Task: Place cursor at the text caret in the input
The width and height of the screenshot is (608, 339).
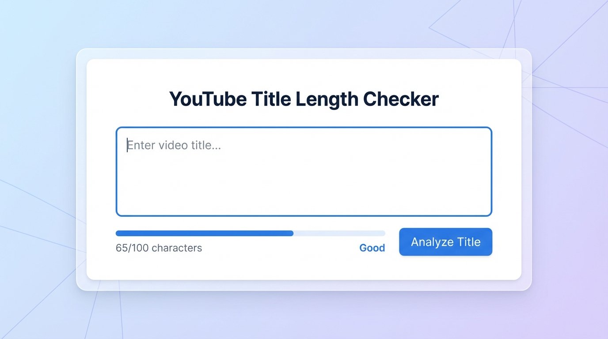Action: [x=127, y=145]
